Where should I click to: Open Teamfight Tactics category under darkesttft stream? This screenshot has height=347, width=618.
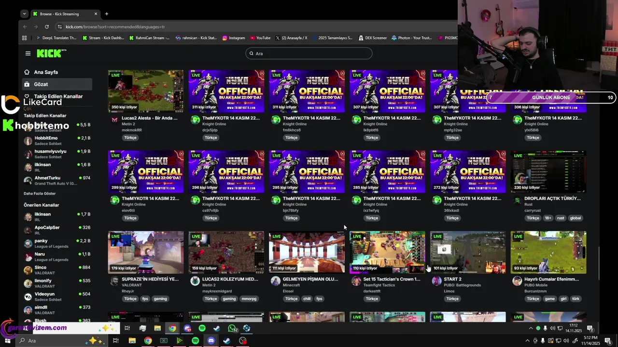point(380,285)
